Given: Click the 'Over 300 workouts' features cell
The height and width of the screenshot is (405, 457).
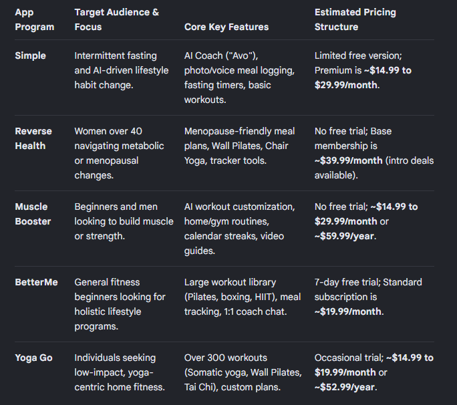Looking at the screenshot, I should coord(243,372).
